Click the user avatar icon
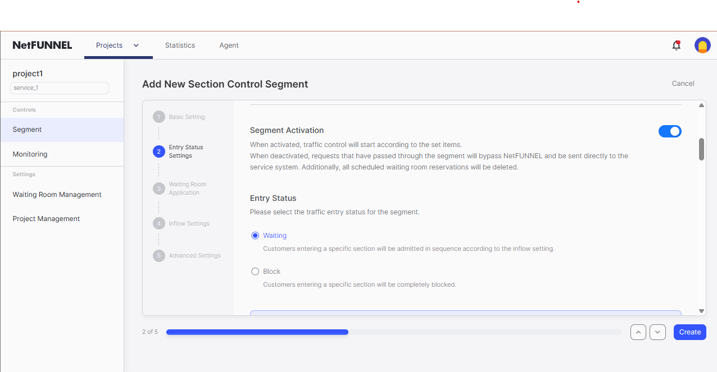This screenshot has height=372, width=717. 702,45
